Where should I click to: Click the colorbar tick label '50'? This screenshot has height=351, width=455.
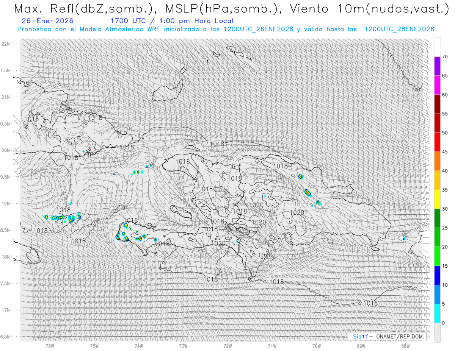tap(445, 133)
